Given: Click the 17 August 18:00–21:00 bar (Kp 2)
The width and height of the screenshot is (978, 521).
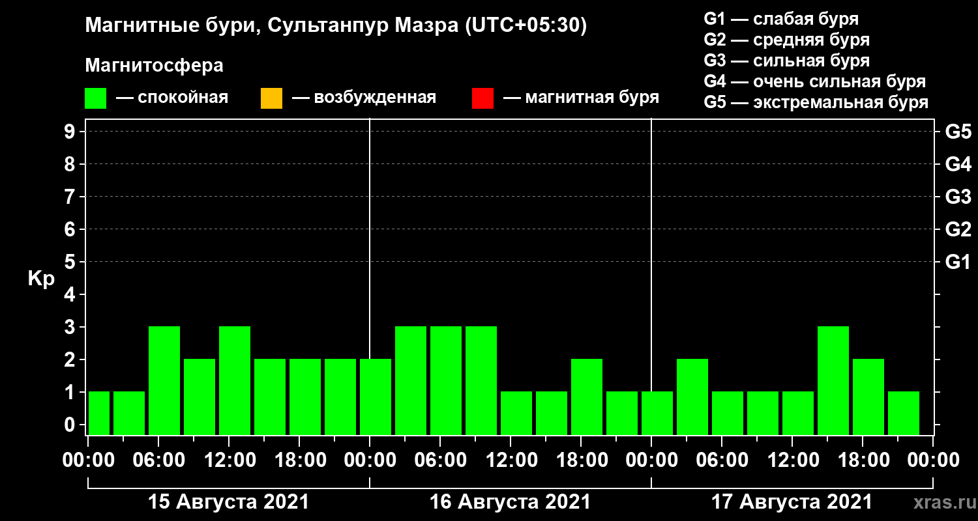Looking at the screenshot, I should (868, 397).
